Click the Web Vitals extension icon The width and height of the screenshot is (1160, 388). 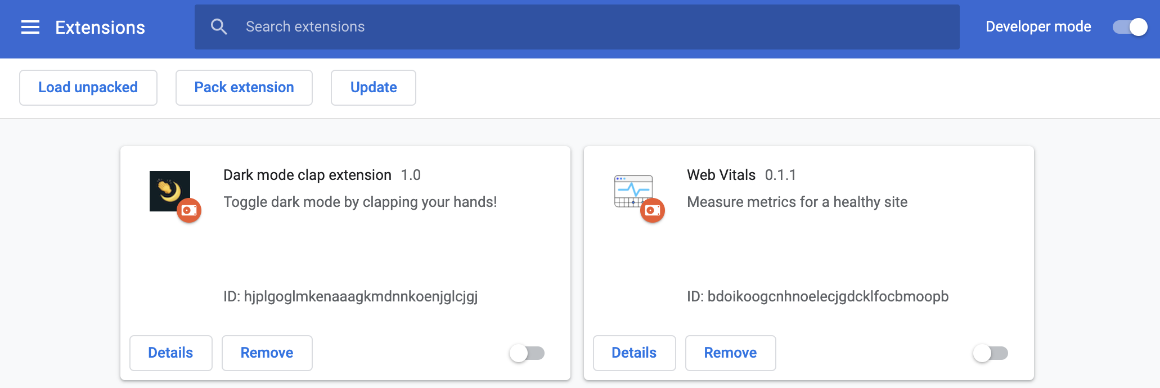coord(633,191)
